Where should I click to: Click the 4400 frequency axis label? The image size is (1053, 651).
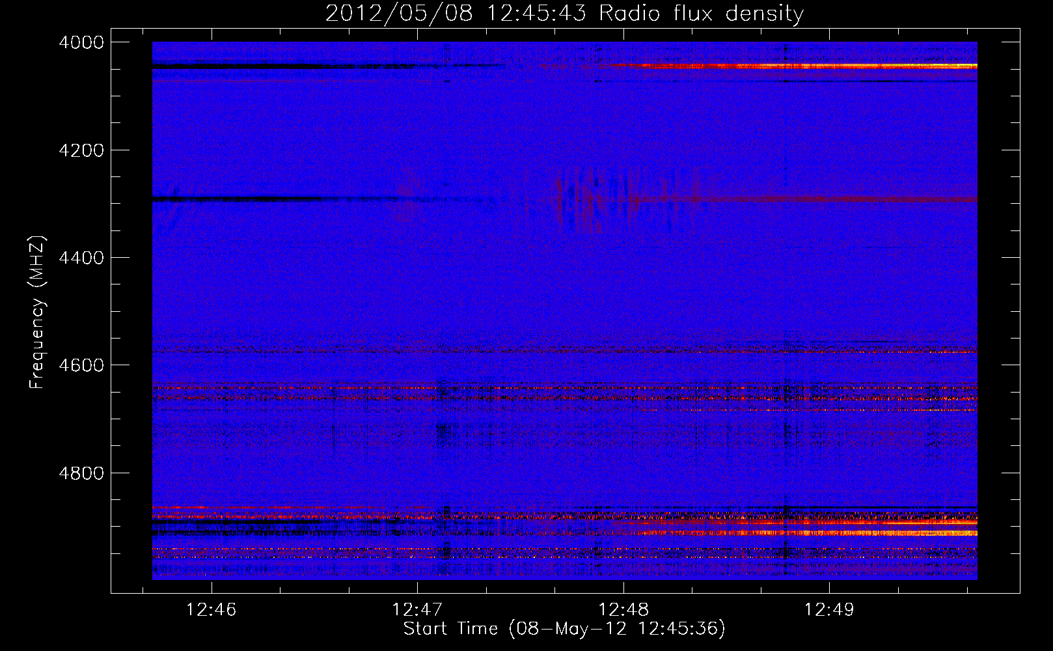pyautogui.click(x=81, y=258)
